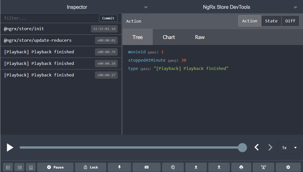The height and width of the screenshot is (172, 303).
Task: Click the pin (persist) icon button
Action: click(x=119, y=167)
